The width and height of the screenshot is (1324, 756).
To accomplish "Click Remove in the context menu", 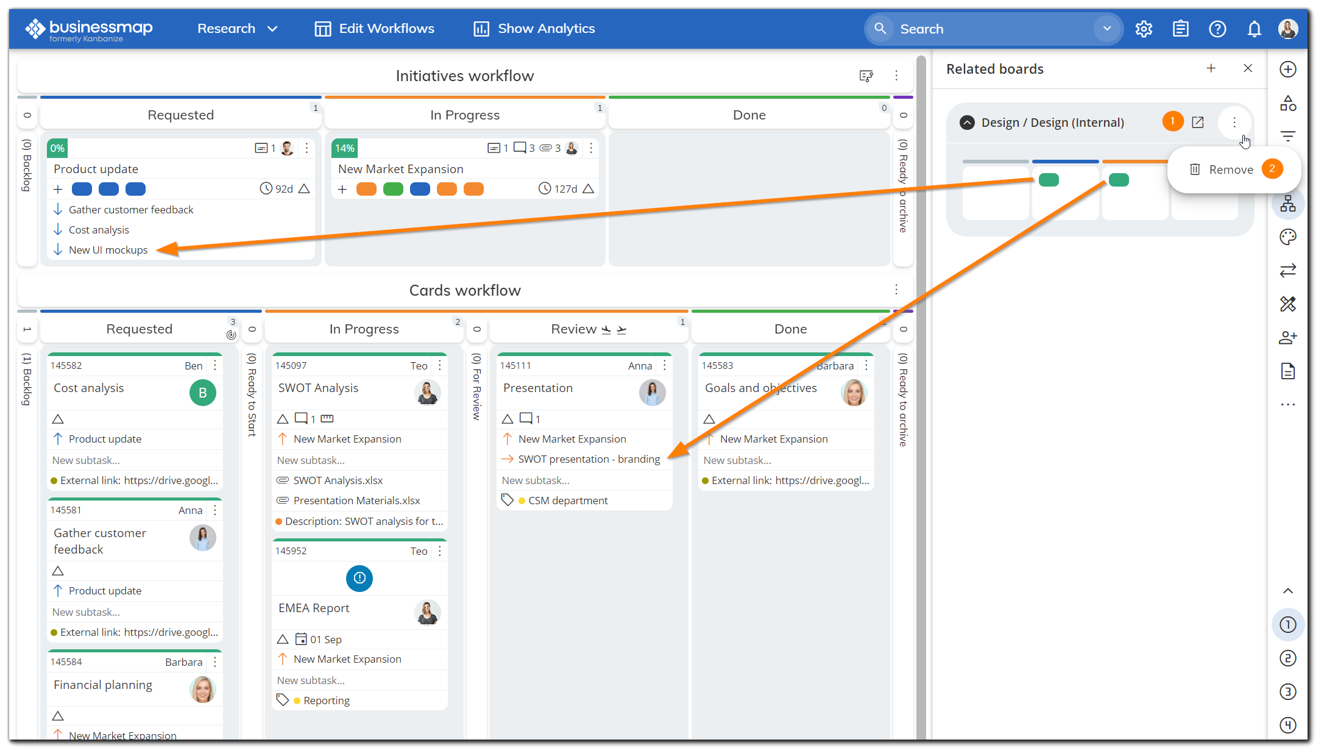I will coord(1230,169).
